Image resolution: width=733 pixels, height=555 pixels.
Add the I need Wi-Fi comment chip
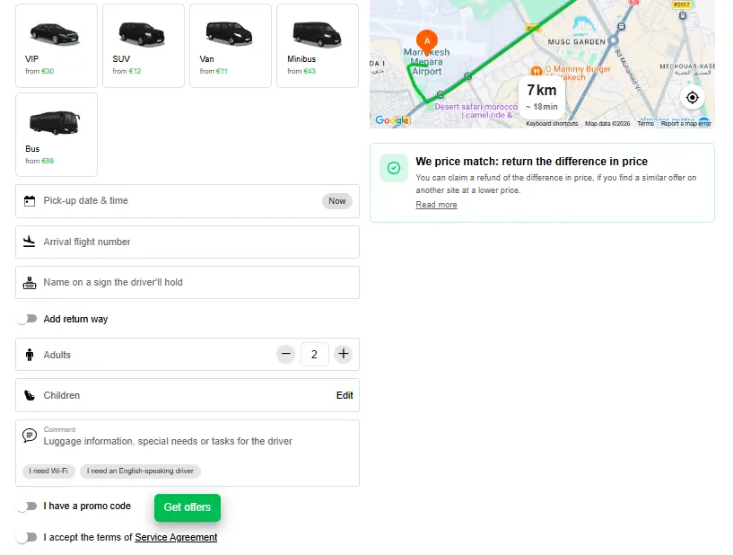pos(48,471)
